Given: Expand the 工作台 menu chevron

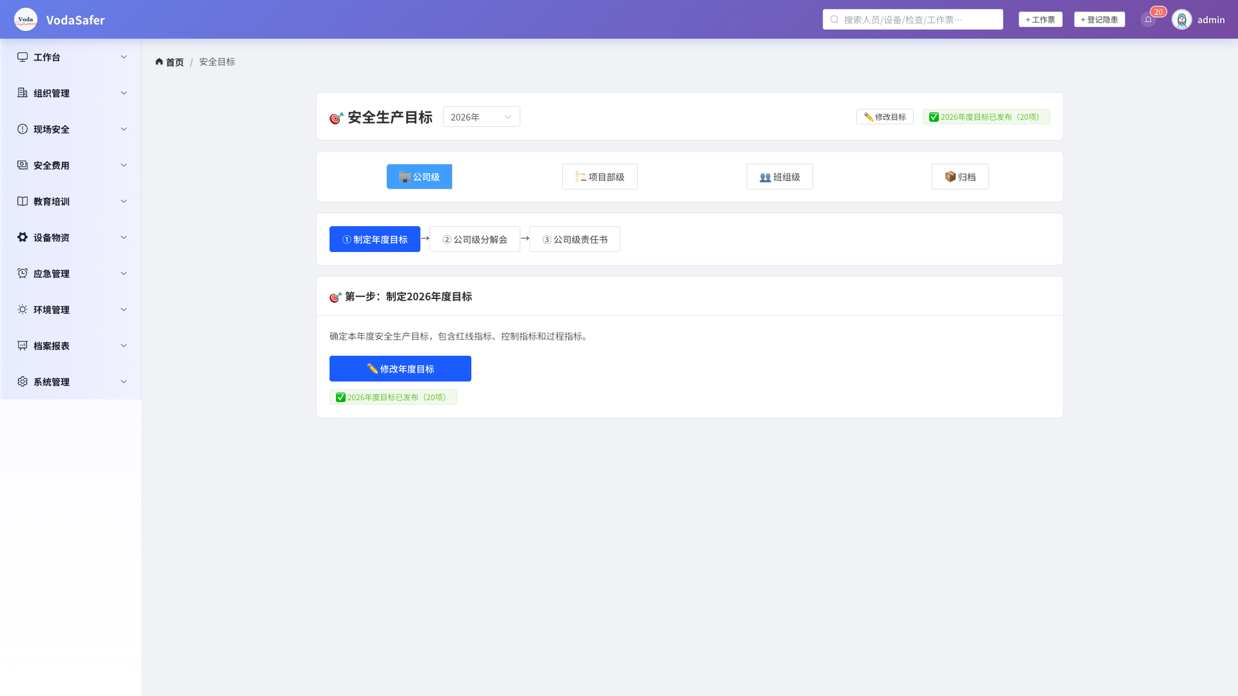Looking at the screenshot, I should click(124, 57).
